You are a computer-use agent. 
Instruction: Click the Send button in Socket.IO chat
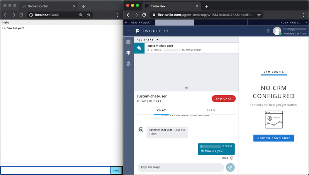[x=116, y=170]
